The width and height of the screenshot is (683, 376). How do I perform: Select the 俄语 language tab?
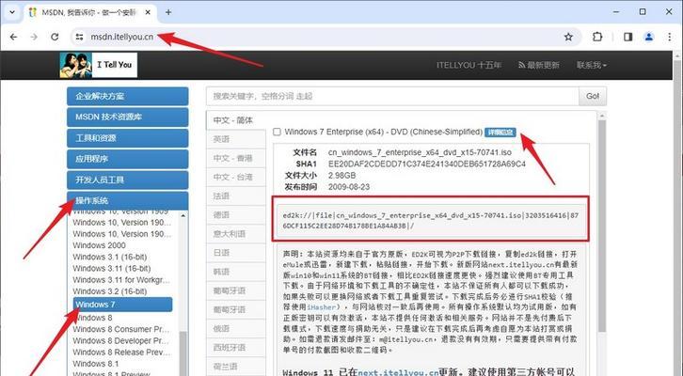coord(235,329)
